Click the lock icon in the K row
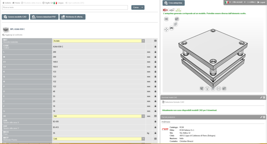The height and width of the screenshot is (144, 267). [x=155, y=72]
